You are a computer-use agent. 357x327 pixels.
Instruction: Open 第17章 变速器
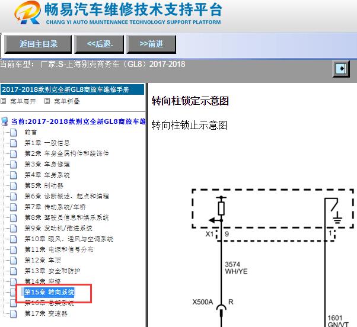point(46,314)
